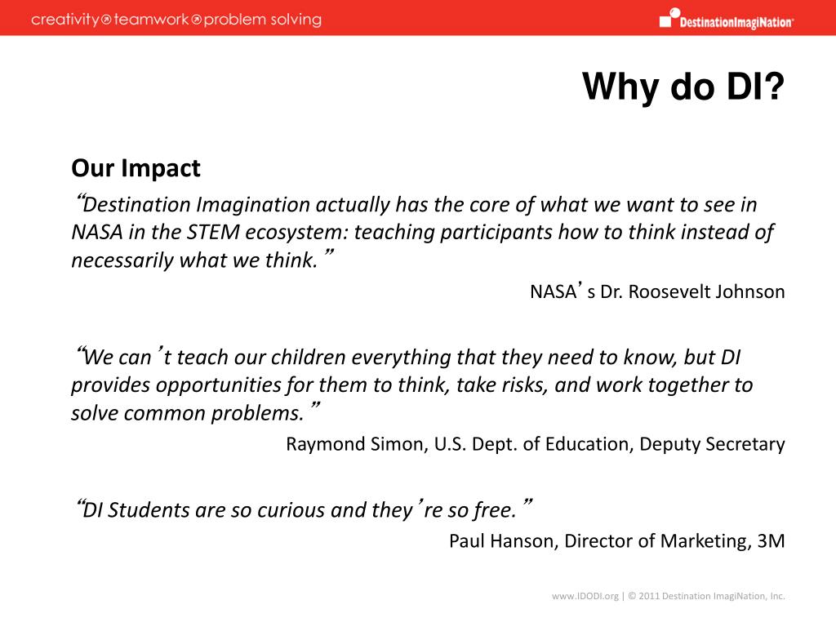Click the 'Why do DI?' slide title

(x=683, y=87)
